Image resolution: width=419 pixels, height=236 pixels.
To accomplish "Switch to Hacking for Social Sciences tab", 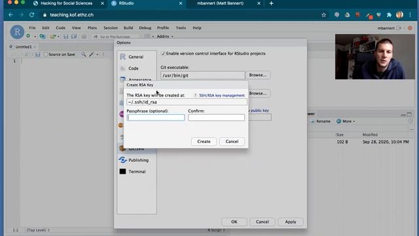I will tap(67, 3).
